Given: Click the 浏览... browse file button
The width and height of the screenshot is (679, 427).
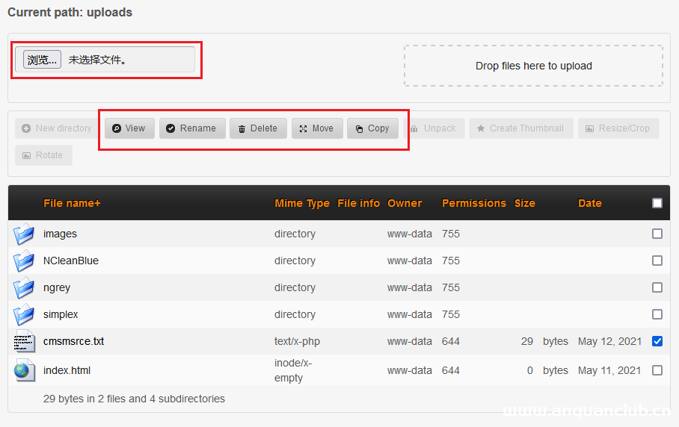Looking at the screenshot, I should [x=42, y=60].
